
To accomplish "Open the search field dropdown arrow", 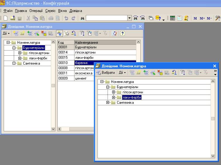I will pos(129,18).
